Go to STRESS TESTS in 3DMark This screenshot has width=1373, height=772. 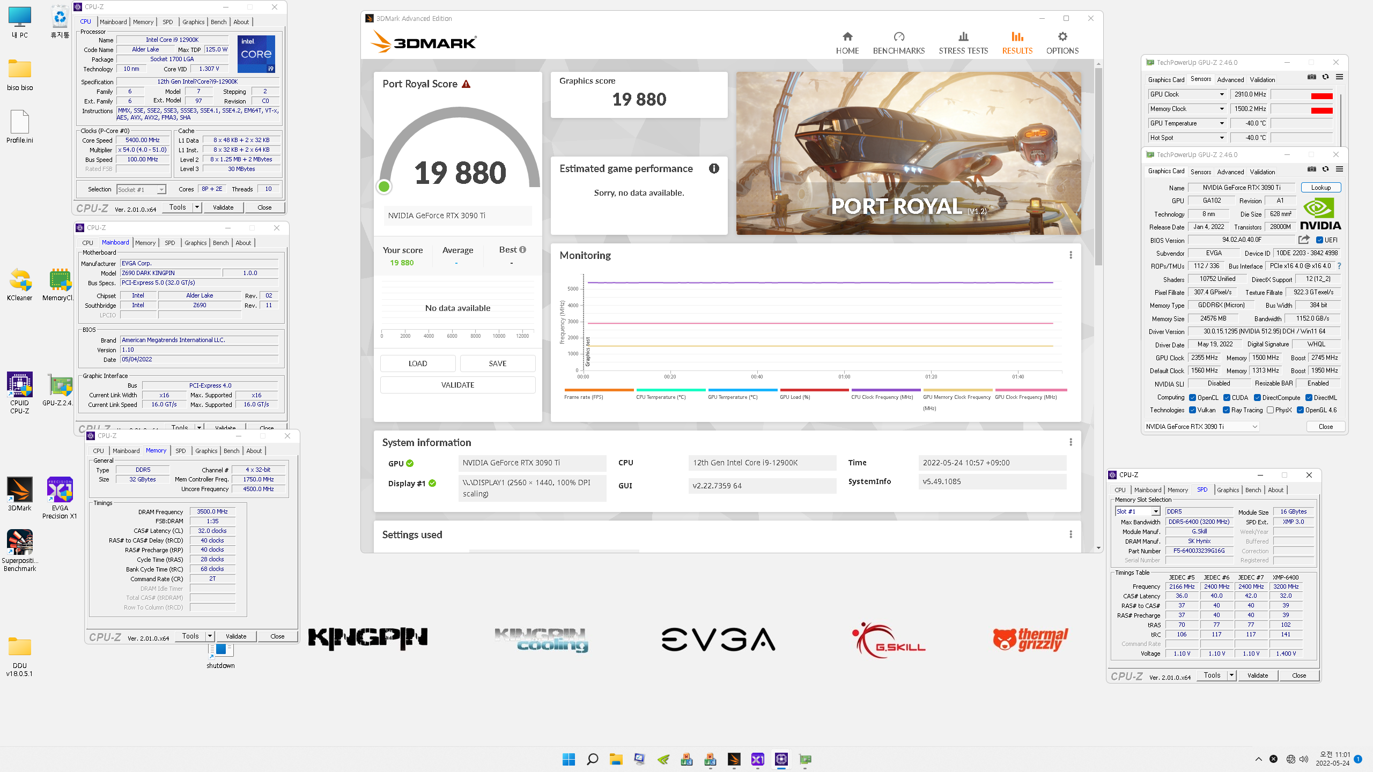963,43
